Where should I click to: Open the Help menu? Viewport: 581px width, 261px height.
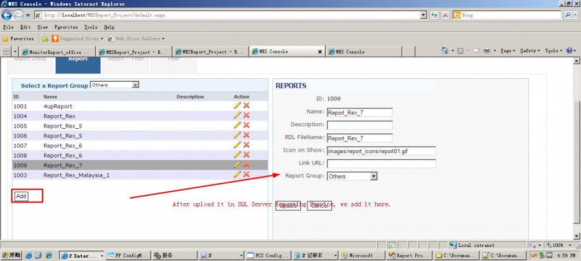[x=110, y=27]
